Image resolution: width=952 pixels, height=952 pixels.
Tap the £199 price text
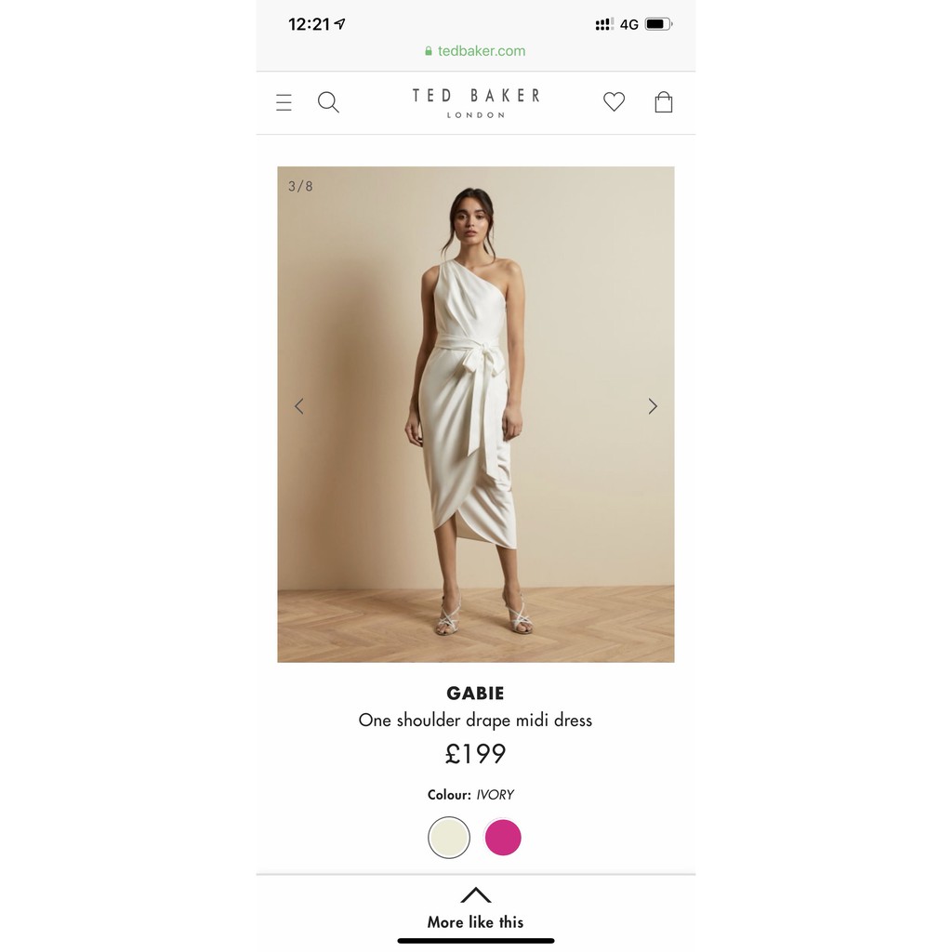coord(475,754)
